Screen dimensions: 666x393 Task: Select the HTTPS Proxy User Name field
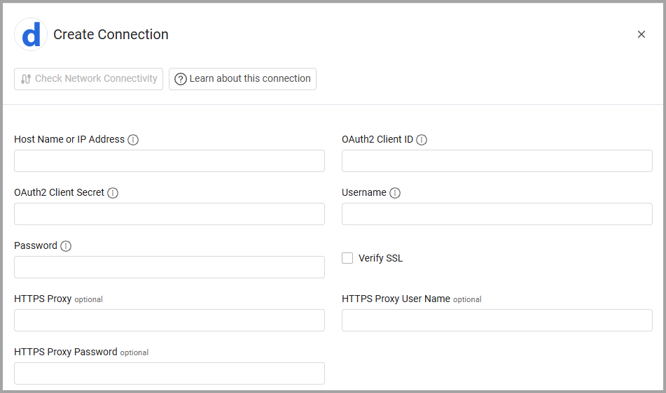497,320
